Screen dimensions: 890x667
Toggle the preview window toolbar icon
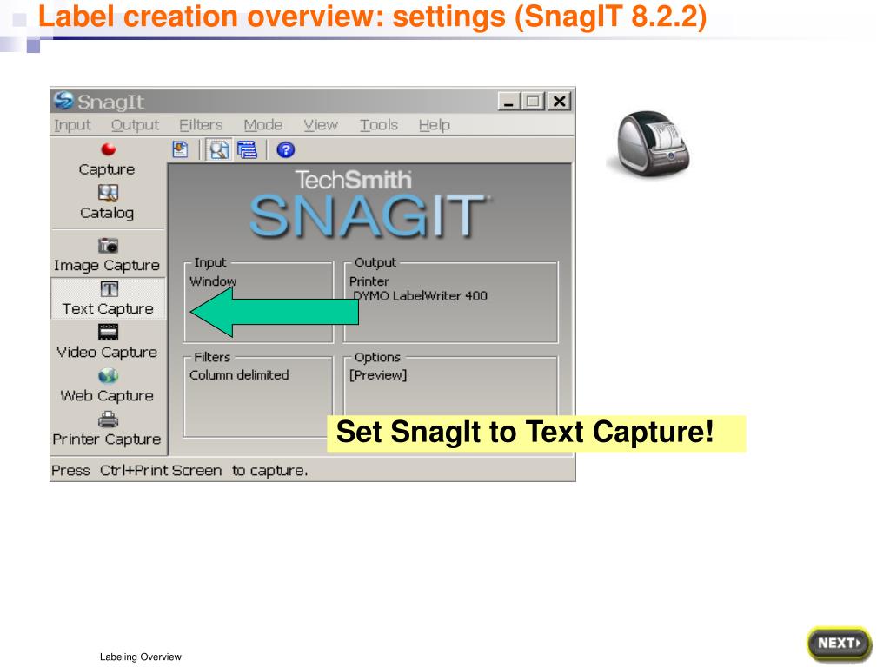click(x=218, y=149)
